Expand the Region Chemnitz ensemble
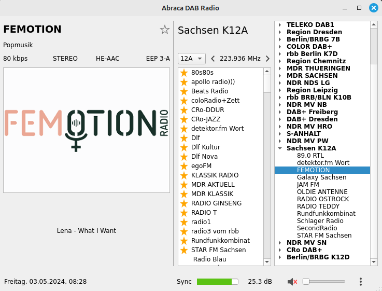The height and width of the screenshot is (291, 382). click(280, 61)
